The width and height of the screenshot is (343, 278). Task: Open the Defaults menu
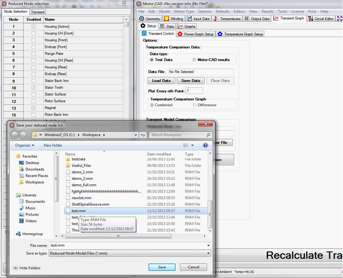click(223, 11)
